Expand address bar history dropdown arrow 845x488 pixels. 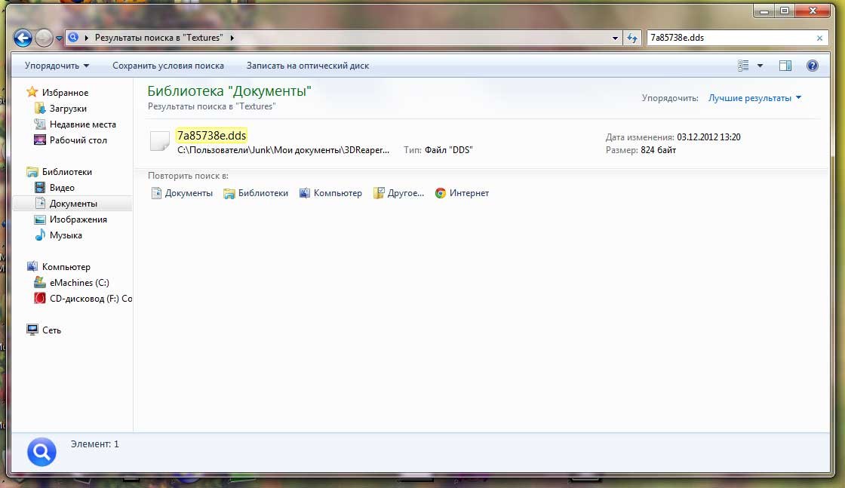click(x=615, y=38)
